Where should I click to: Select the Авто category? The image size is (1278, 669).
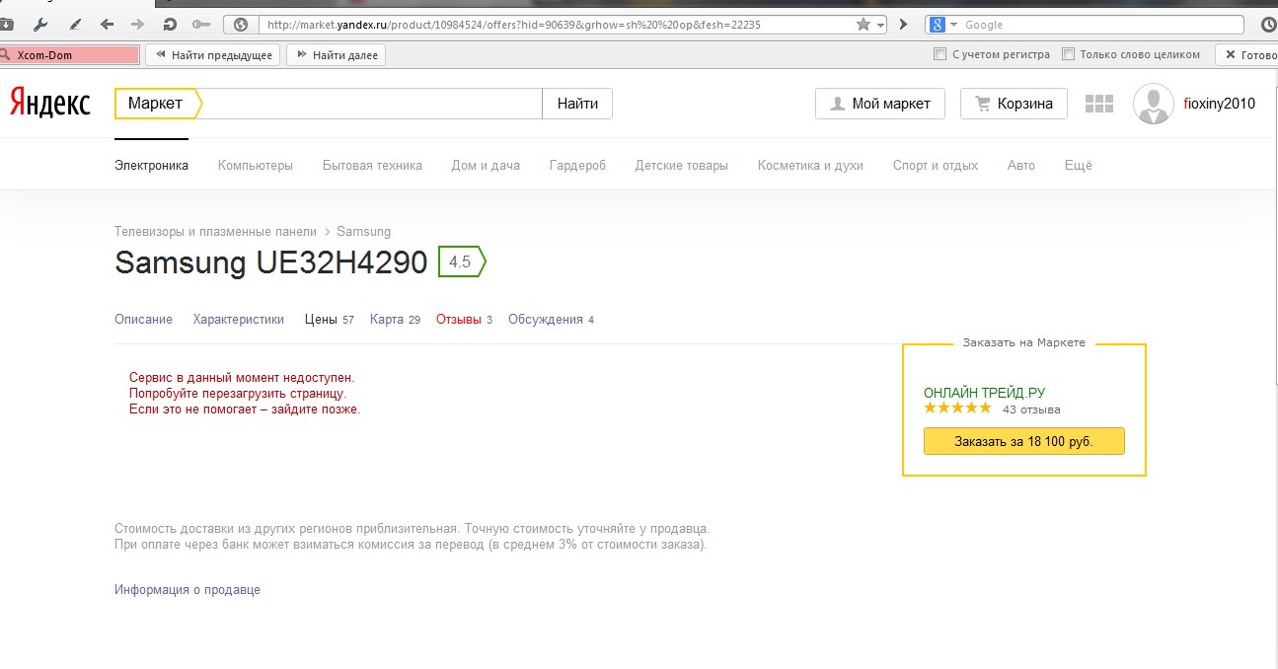pos(1021,166)
